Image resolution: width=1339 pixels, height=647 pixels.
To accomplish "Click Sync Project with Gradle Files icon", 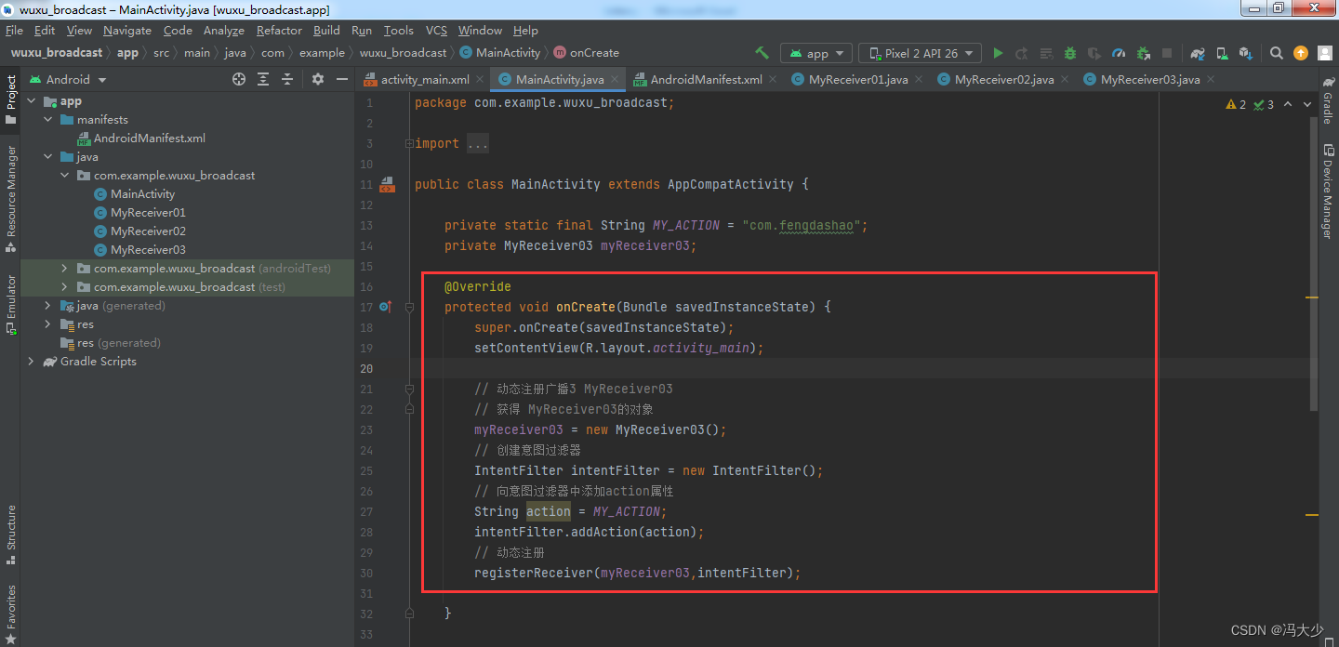I will click(1198, 53).
